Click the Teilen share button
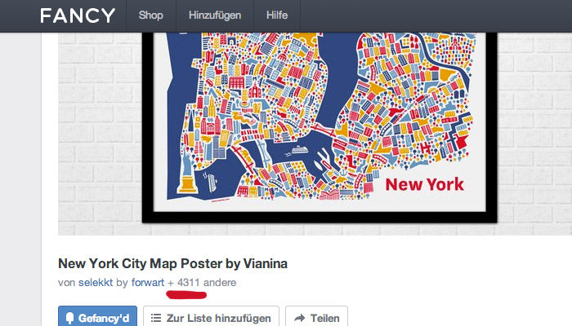Viewport: 572px width, 326px height. [316, 316]
